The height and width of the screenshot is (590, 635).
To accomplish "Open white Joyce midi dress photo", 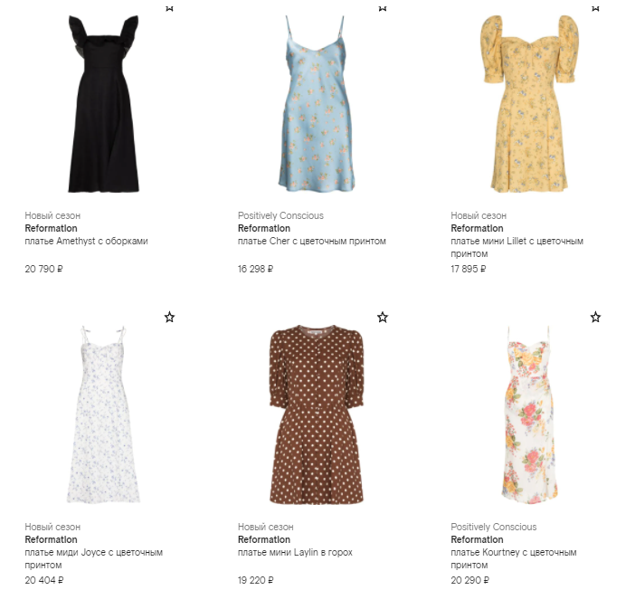I will coord(103,414).
